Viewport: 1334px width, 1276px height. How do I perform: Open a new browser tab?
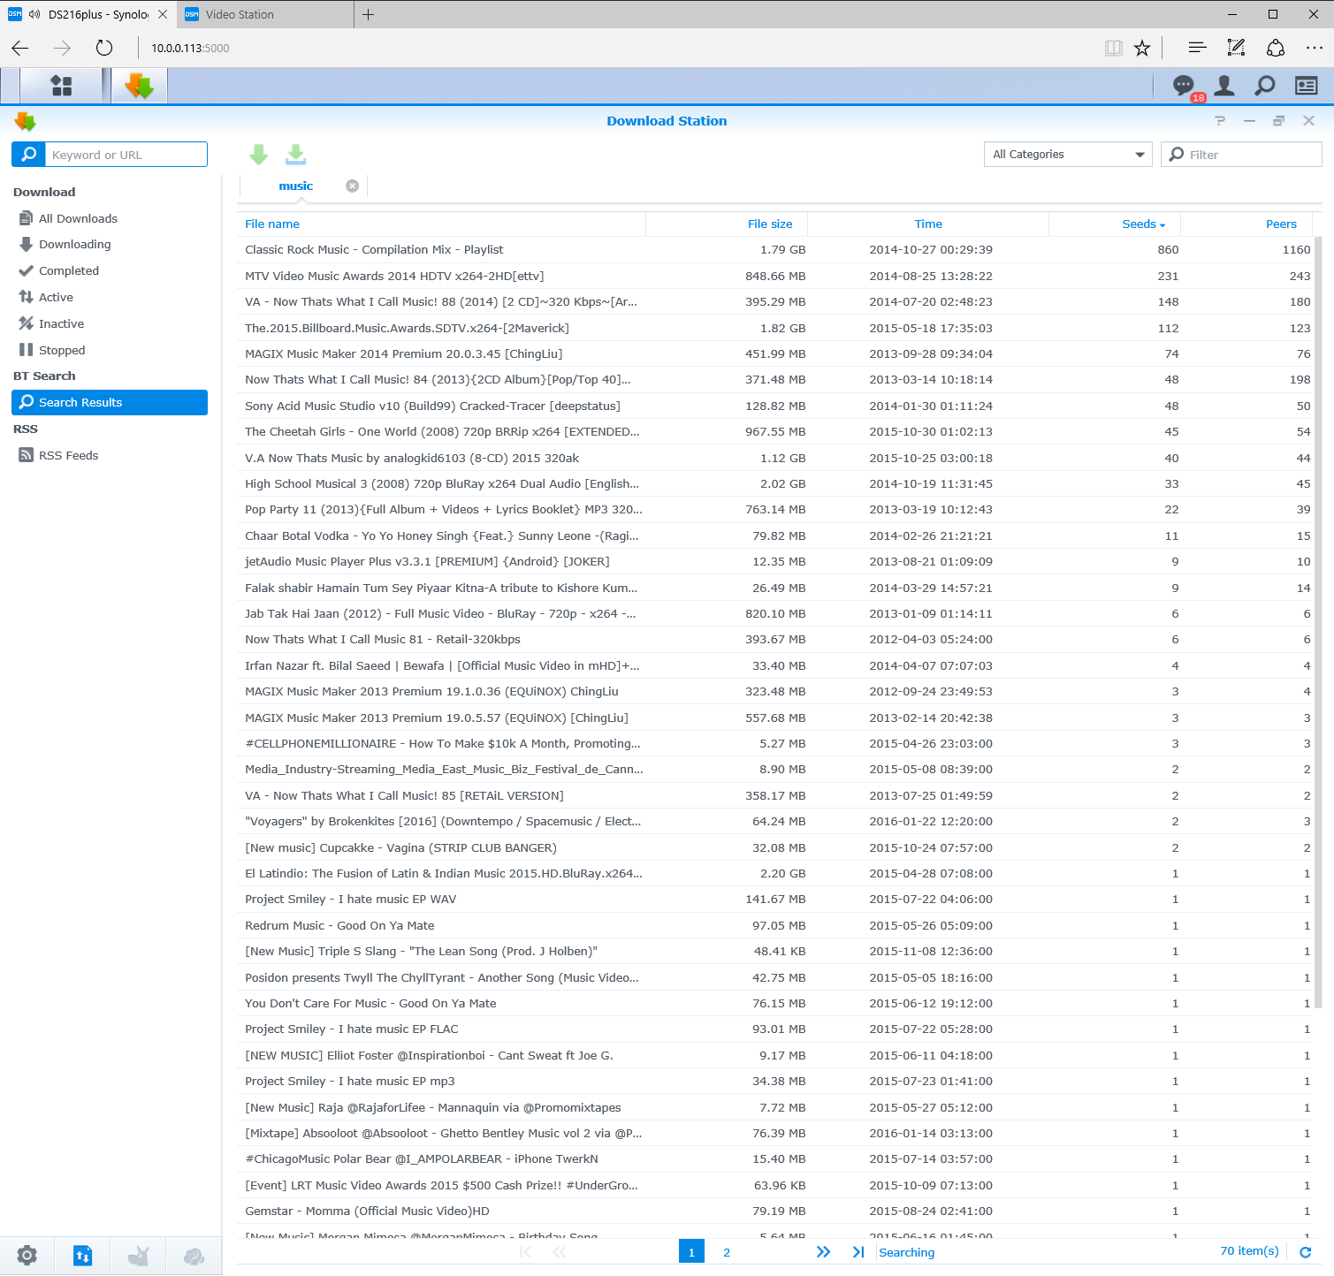(369, 14)
